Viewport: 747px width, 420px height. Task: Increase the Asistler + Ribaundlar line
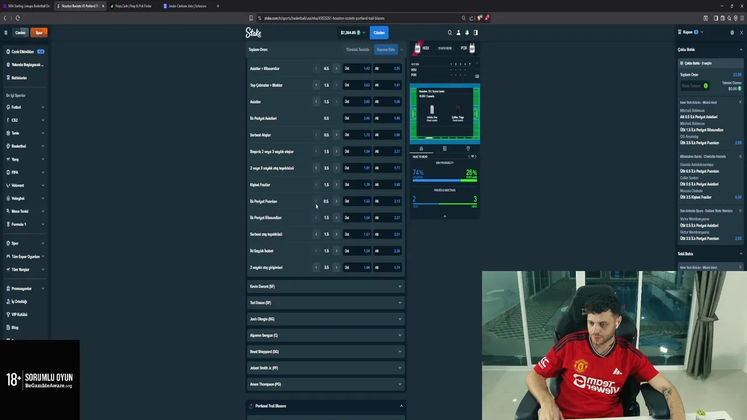[x=336, y=68]
